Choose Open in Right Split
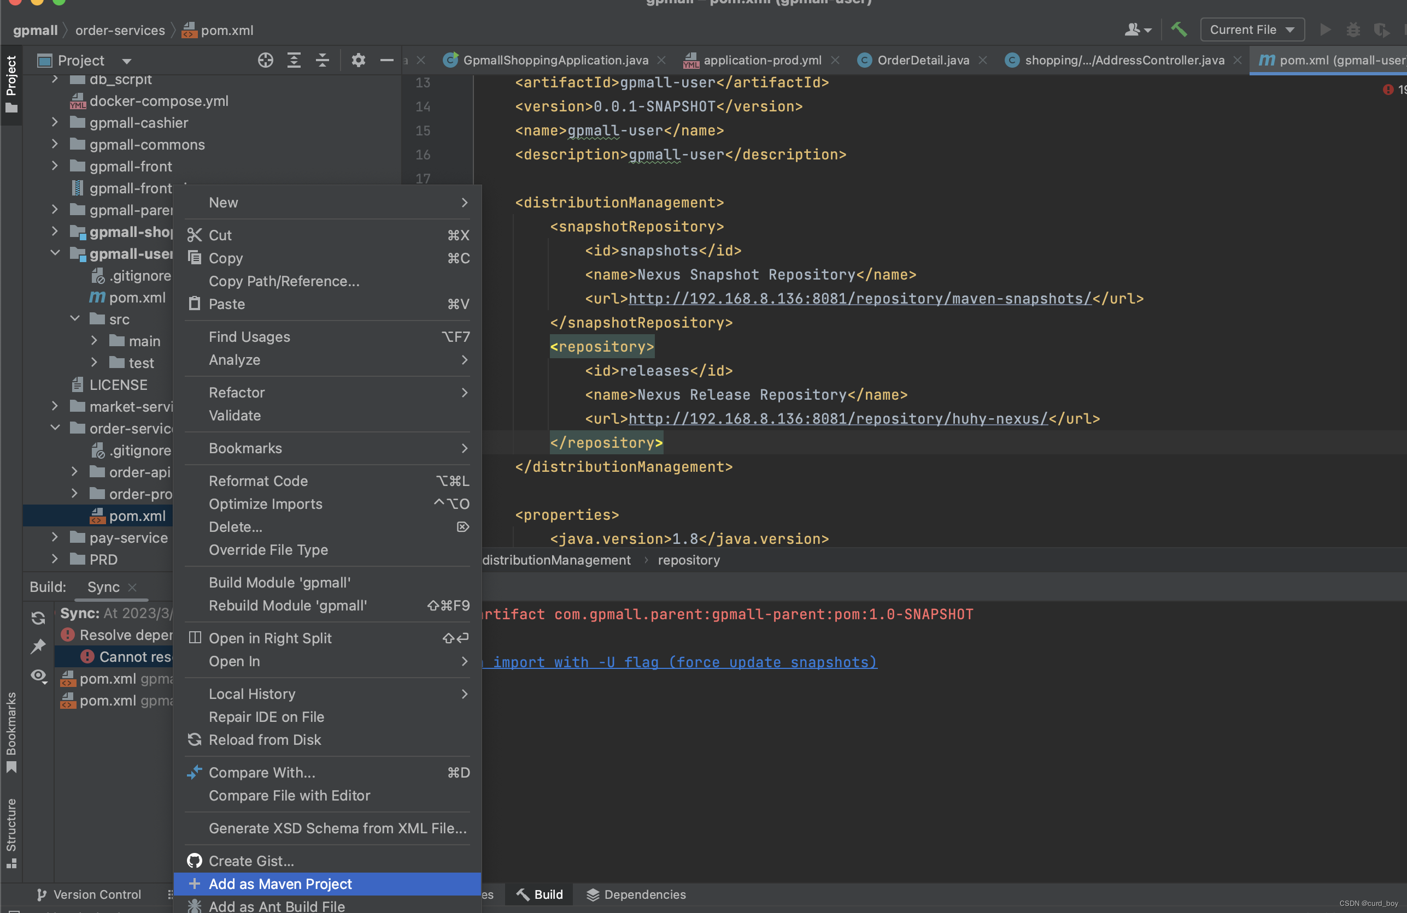Viewport: 1407px width, 913px height. [327, 638]
